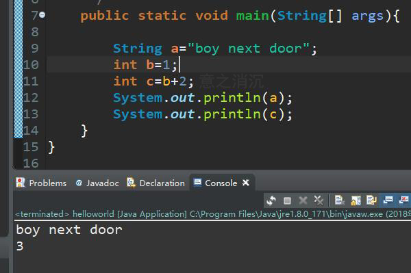Click console output line "boy next door"
The height and width of the screenshot is (273, 411).
pos(69,230)
